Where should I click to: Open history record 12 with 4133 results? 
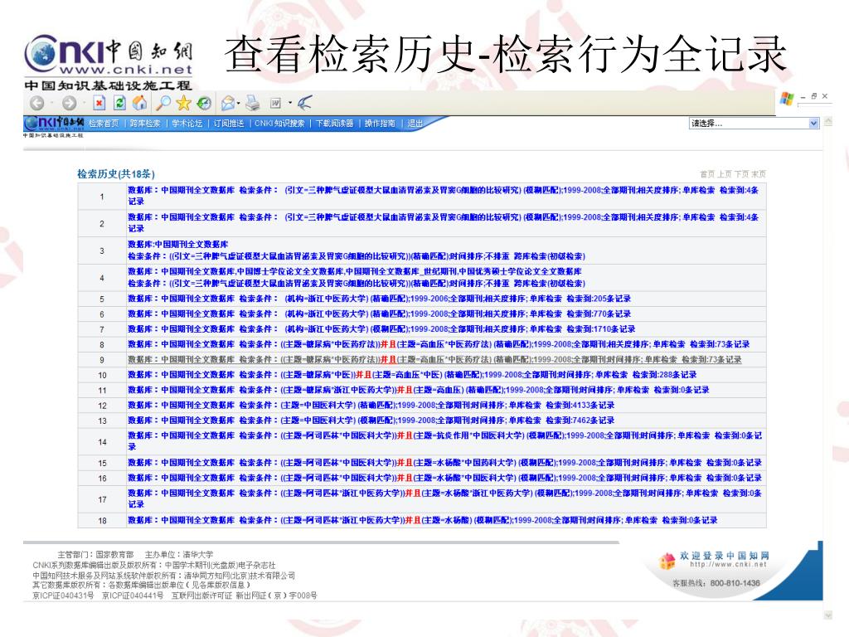(371, 405)
